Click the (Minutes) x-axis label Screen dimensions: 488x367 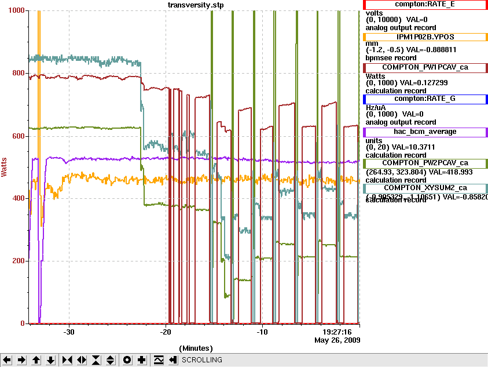click(196, 348)
